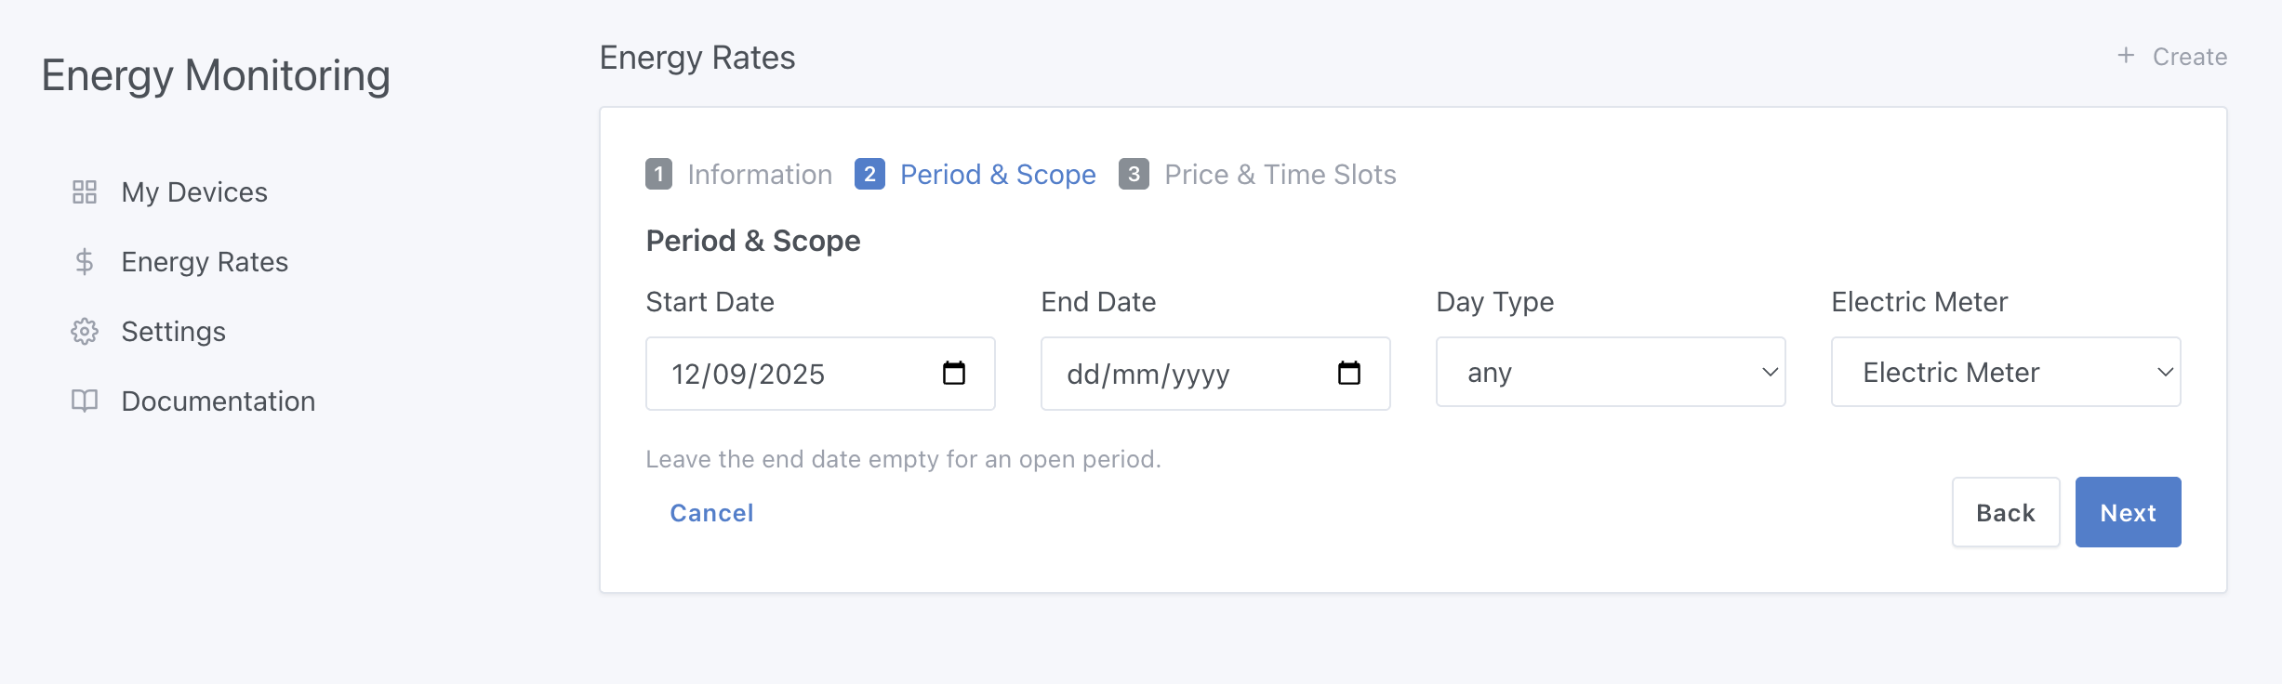Click the dollar icon beside Energy Rates

(x=85, y=262)
